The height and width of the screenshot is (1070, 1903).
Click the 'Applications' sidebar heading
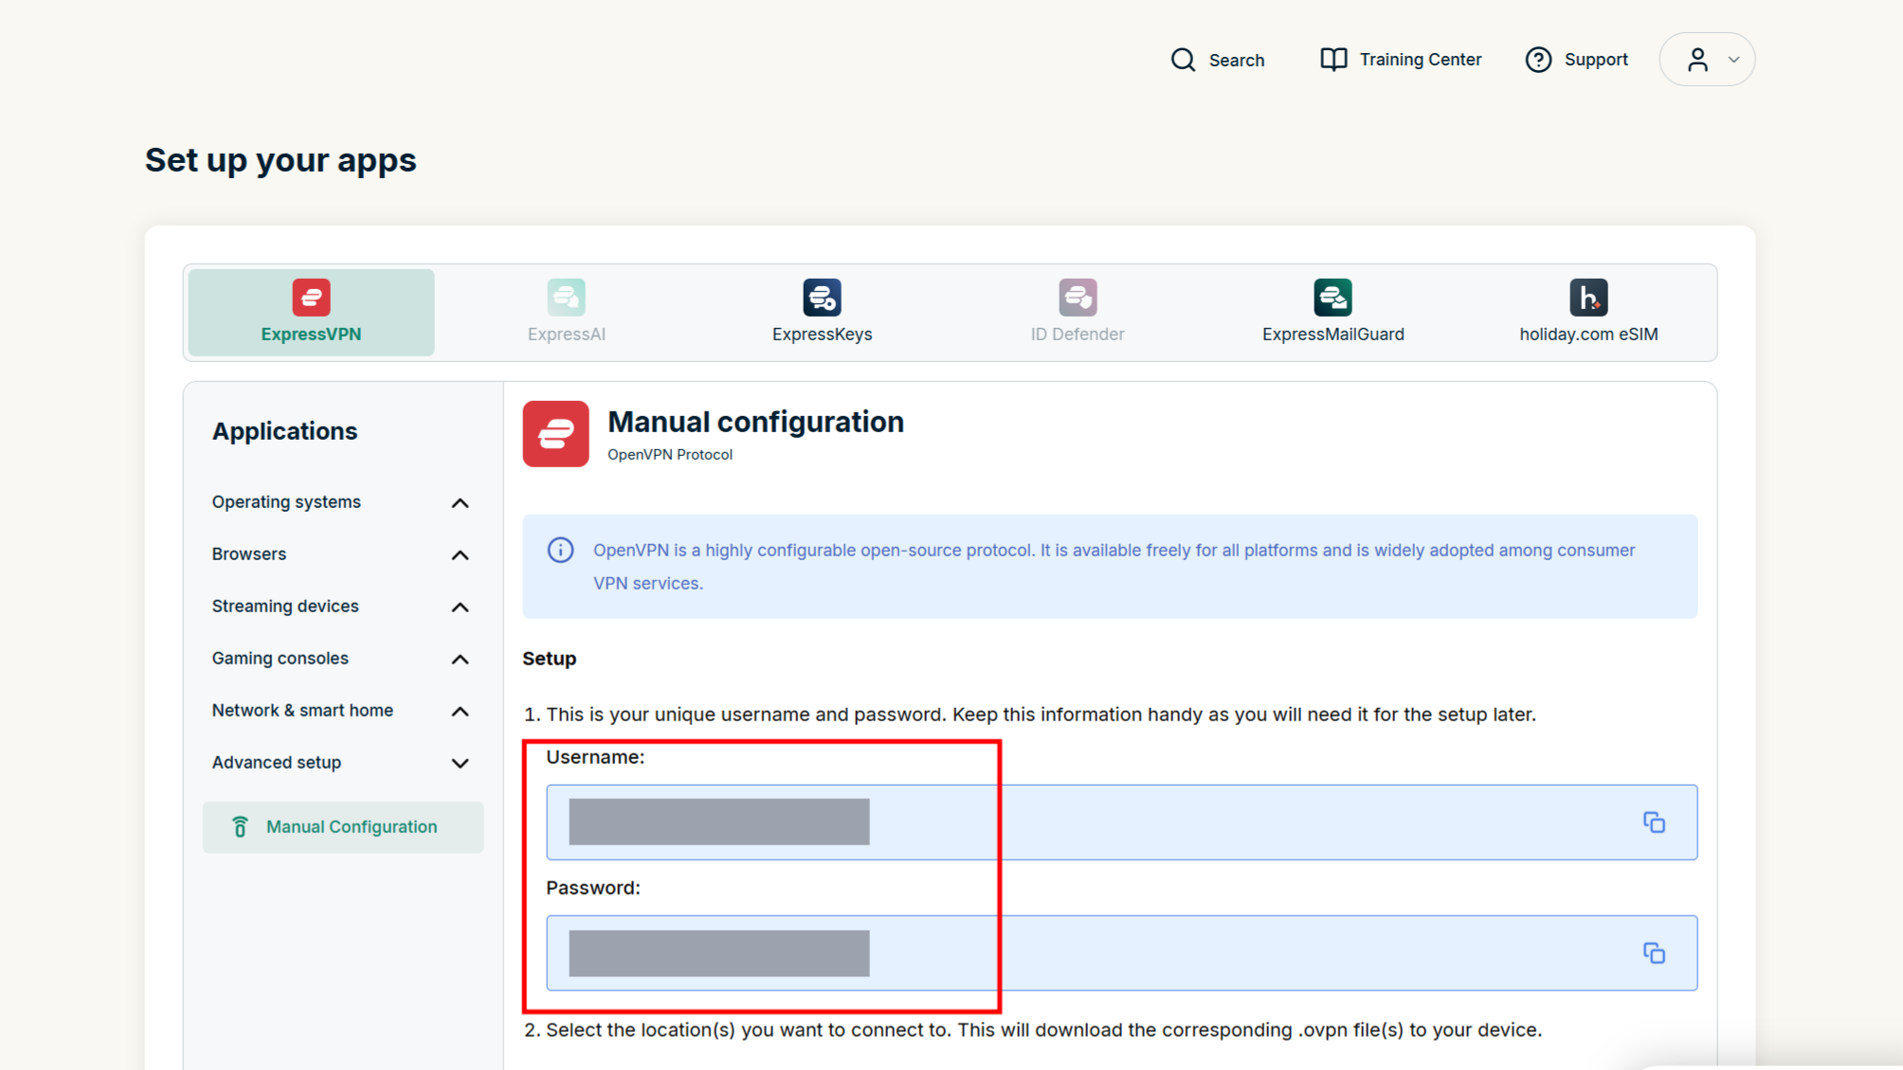tap(284, 431)
